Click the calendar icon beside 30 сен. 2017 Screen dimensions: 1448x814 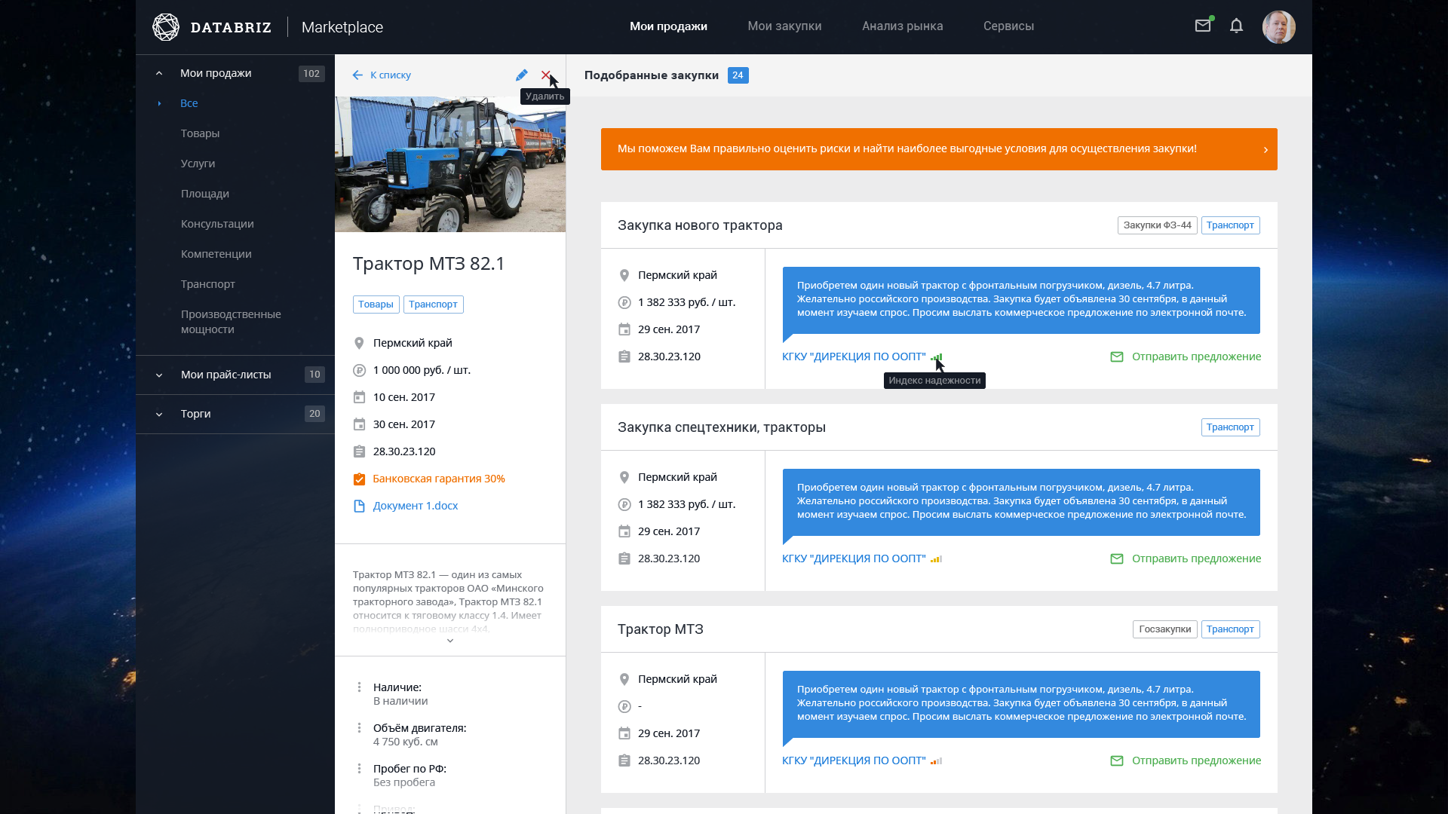click(x=359, y=424)
